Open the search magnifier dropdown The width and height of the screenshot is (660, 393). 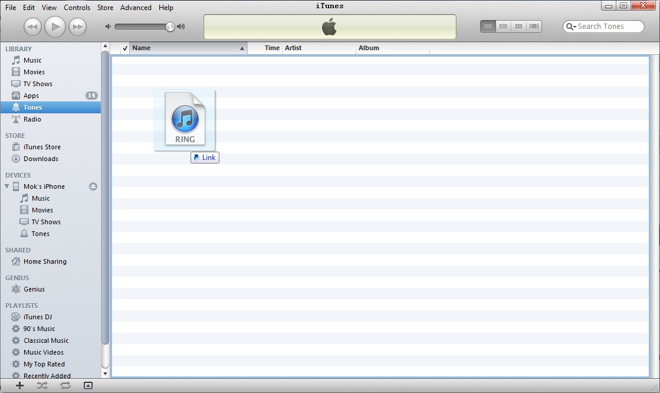571,27
